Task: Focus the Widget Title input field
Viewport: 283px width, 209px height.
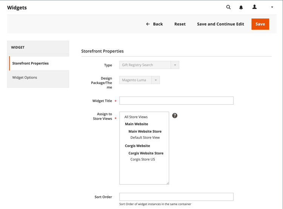Action: click(x=176, y=101)
